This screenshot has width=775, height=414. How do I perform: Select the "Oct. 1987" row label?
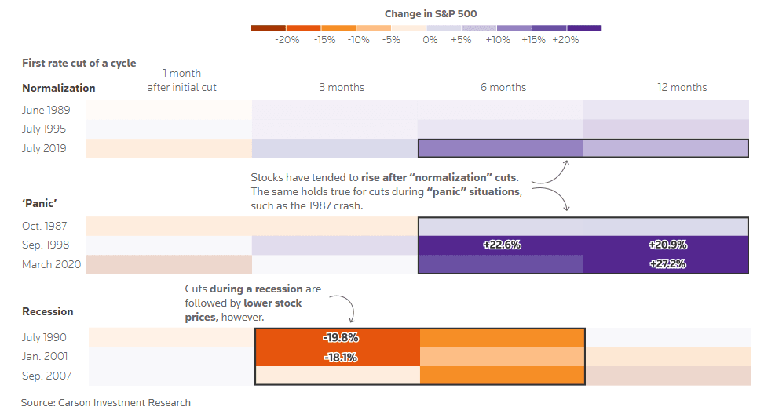click(x=43, y=227)
